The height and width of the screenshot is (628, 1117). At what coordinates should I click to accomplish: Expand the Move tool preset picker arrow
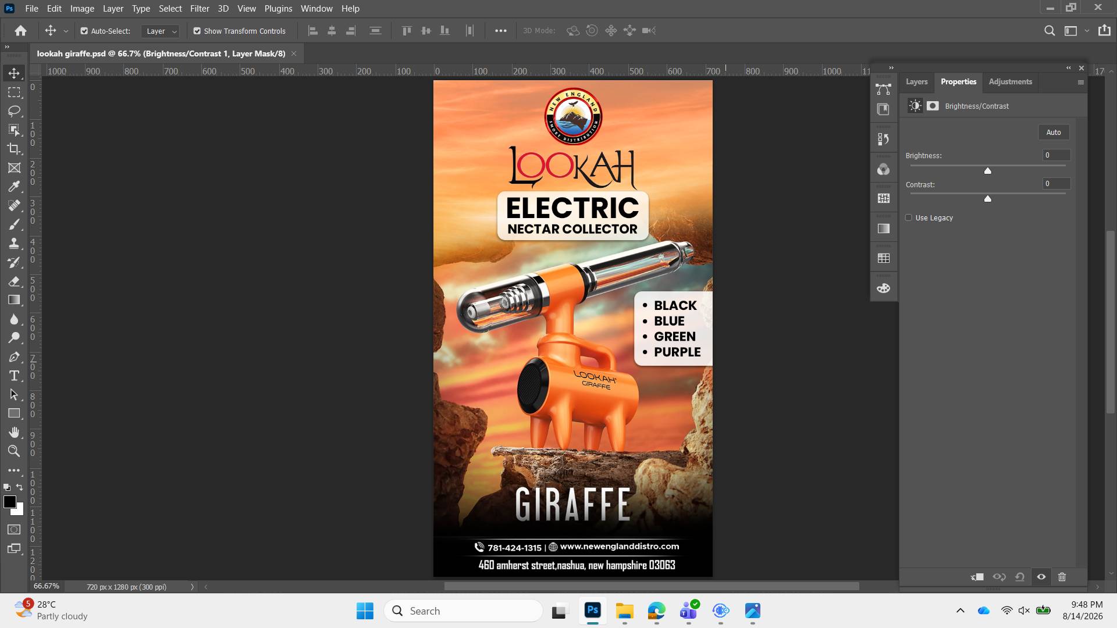click(x=66, y=31)
